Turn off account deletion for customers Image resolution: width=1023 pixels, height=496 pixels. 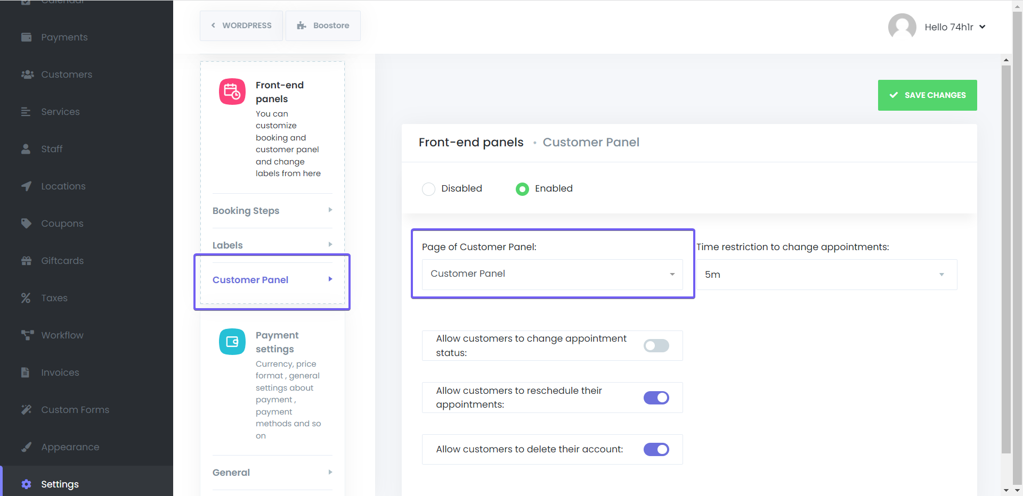pyautogui.click(x=656, y=449)
